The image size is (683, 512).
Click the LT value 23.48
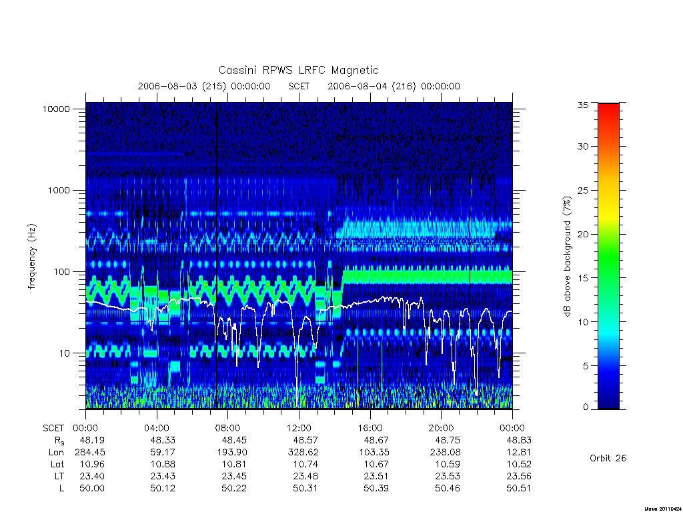pos(305,476)
